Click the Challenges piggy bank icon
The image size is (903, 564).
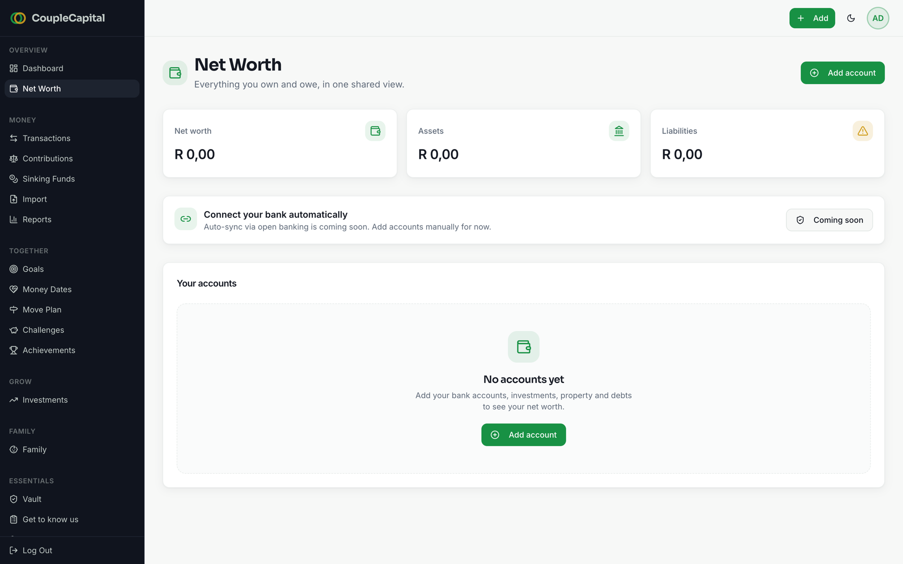(14, 330)
